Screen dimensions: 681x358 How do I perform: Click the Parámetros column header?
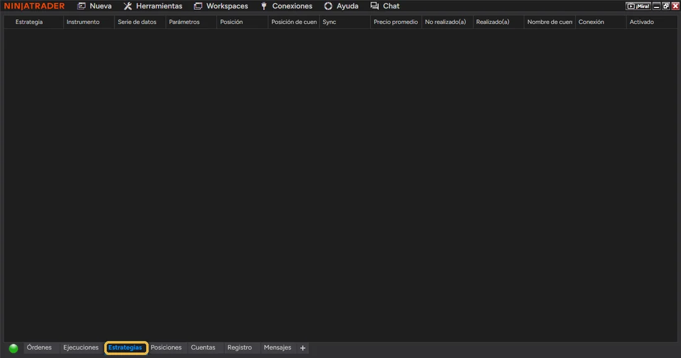191,22
